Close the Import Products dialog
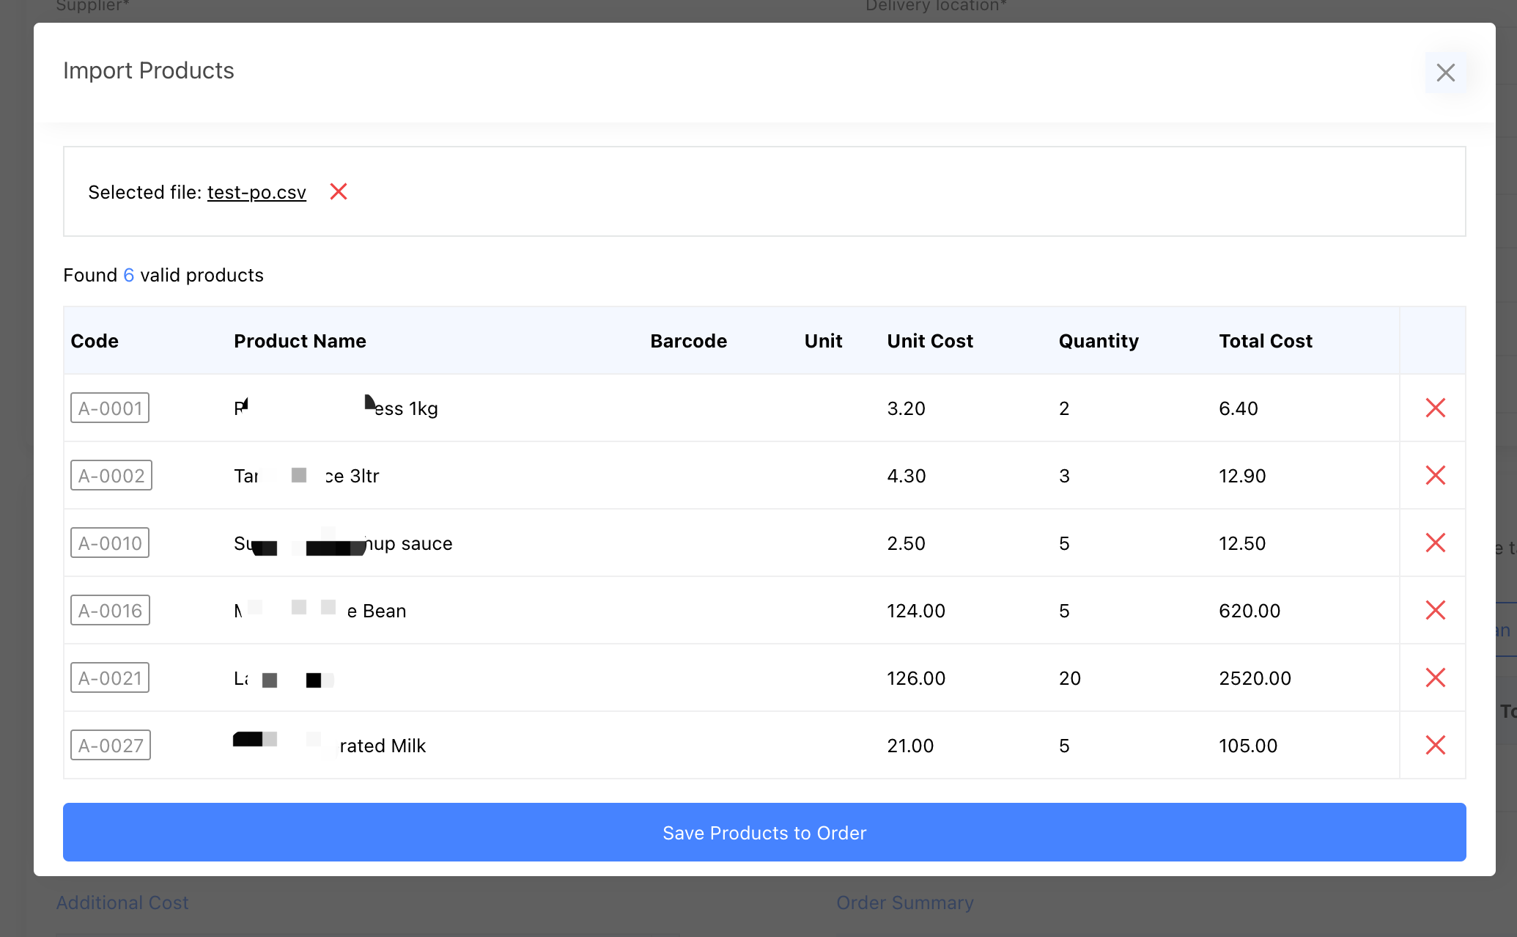The width and height of the screenshot is (1517, 937). 1445,73
